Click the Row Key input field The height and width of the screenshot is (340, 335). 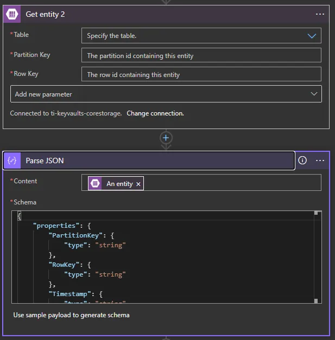pyautogui.click(x=201, y=74)
